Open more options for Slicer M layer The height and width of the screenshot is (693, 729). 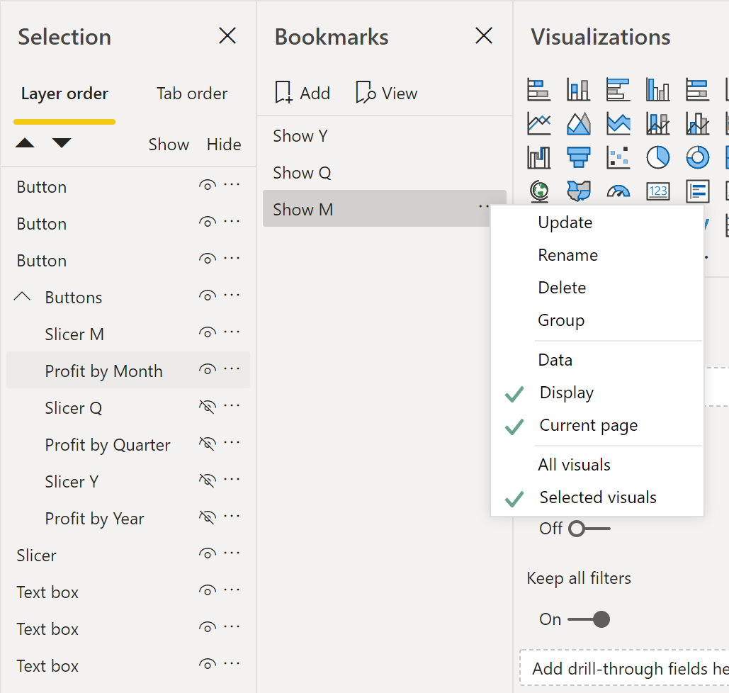(x=232, y=332)
